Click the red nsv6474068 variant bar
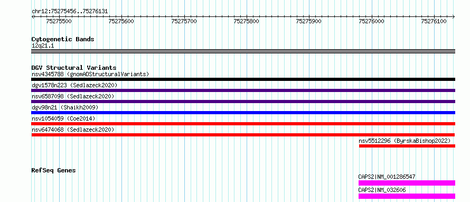The image size is (470, 202). pyautogui.click(x=243, y=135)
